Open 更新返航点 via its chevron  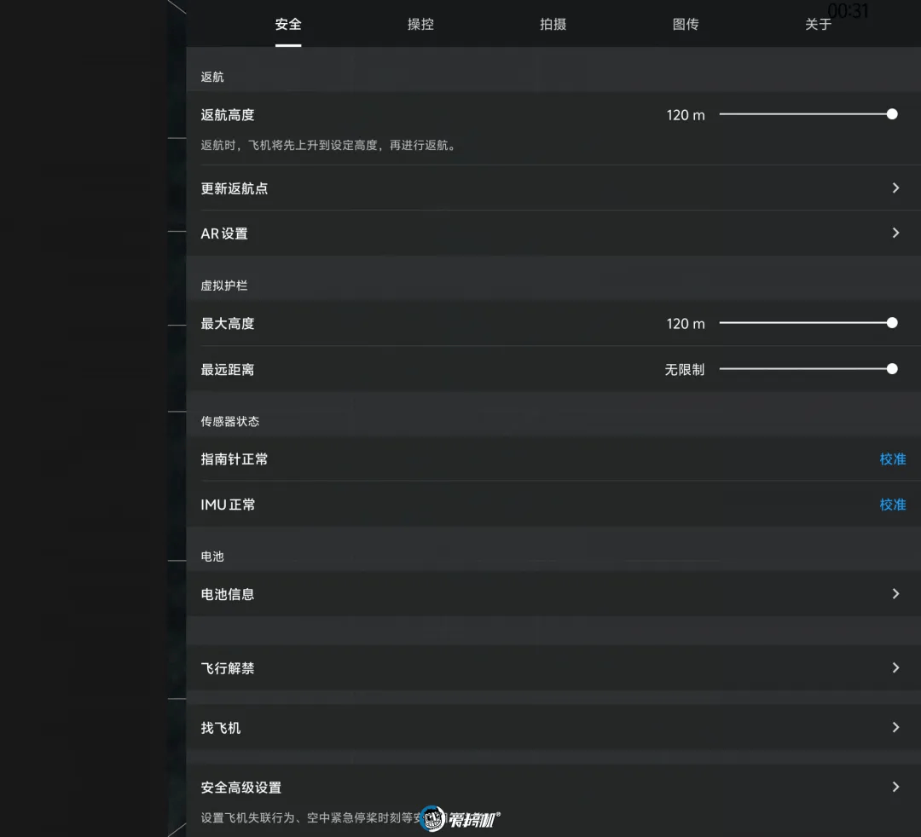point(895,188)
